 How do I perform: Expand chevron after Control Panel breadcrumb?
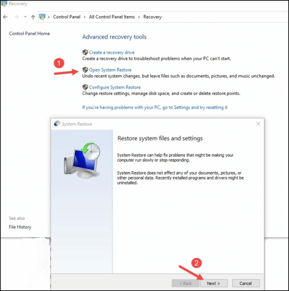coord(85,17)
